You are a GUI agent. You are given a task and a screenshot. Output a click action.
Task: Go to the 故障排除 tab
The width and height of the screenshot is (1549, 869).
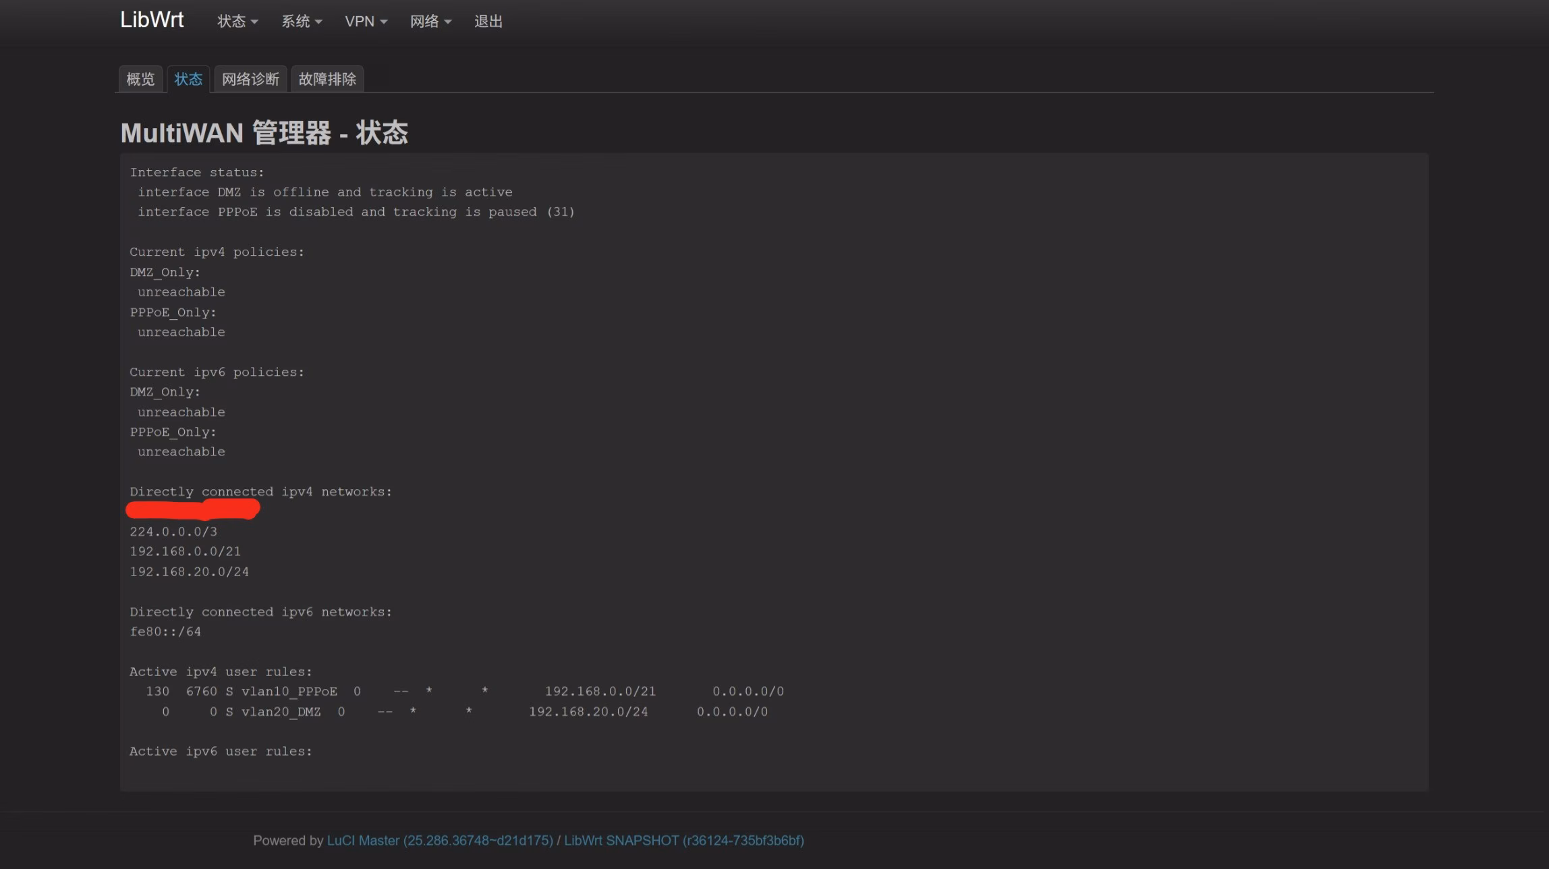327,79
